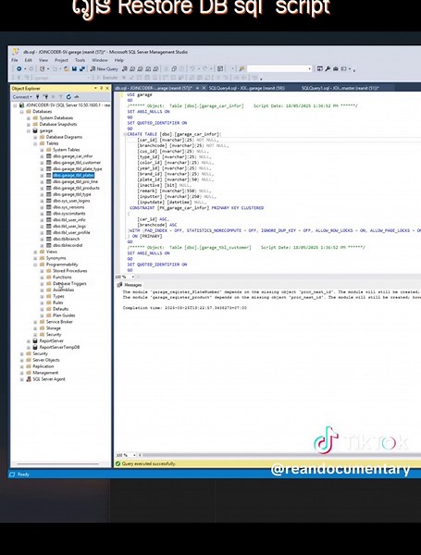Click the navigate Back arrow icon in toolbar

[19, 68]
